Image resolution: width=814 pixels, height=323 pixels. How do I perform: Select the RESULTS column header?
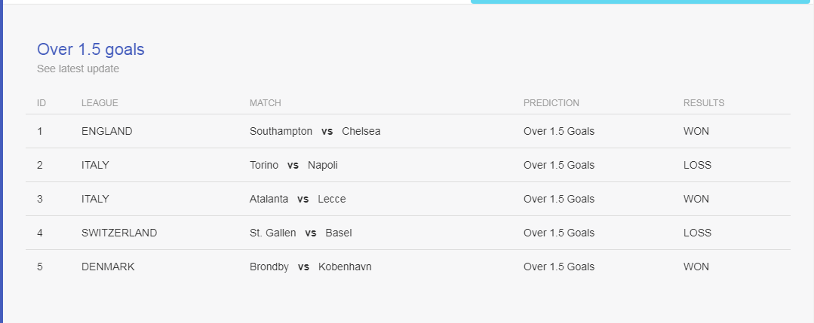click(x=704, y=102)
